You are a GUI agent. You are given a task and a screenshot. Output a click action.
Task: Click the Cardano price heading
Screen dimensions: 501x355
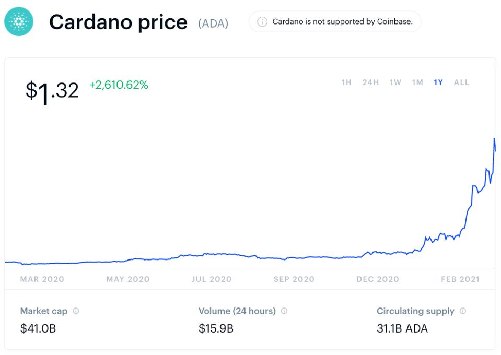(x=118, y=22)
